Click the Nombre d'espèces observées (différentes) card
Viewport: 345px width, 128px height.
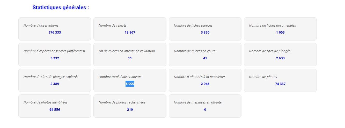[55, 54]
